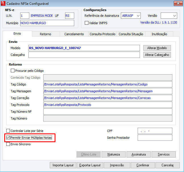Uncheck Permitir Enviar Múltiplas Notas
Viewport: 184px width, 172px height.
click(x=8, y=138)
